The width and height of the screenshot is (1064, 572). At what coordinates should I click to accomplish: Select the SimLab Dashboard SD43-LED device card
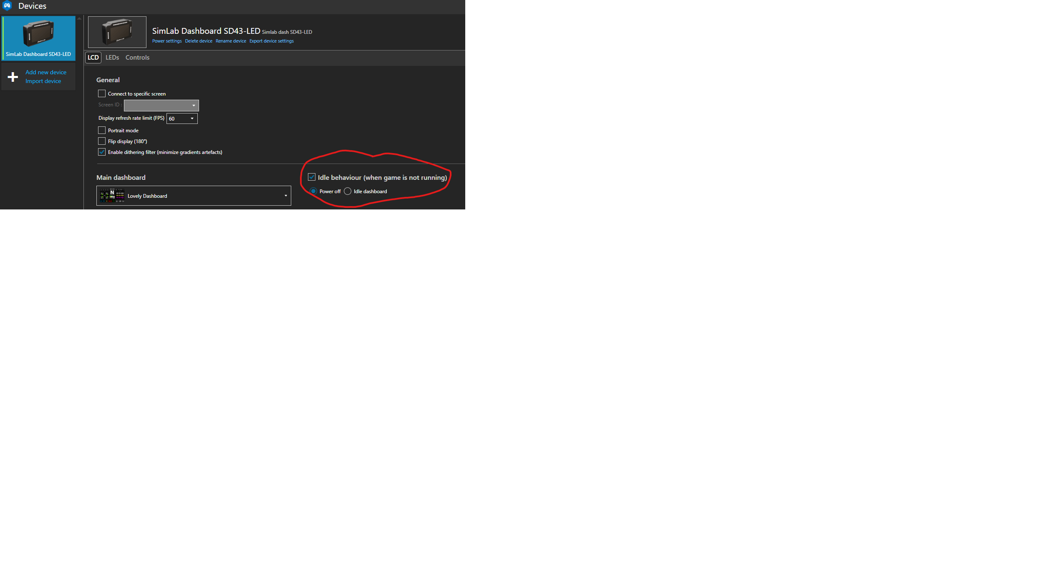[x=39, y=38]
